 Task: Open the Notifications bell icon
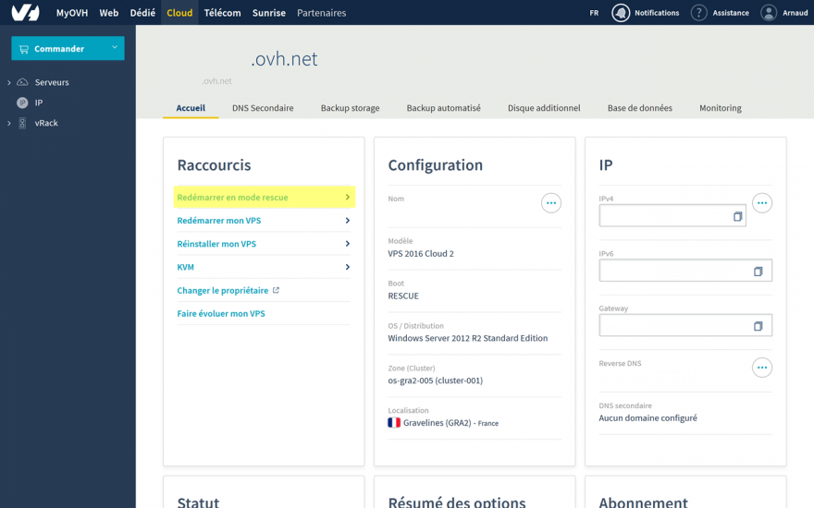pyautogui.click(x=621, y=13)
